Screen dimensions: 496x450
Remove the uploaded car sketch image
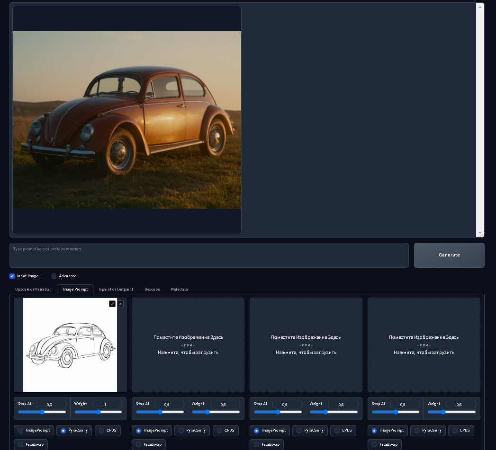(x=120, y=304)
